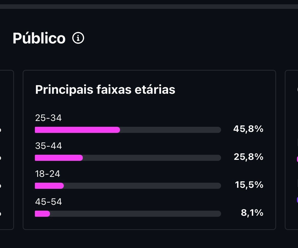Click the pink 35-44 progress bar
Viewport: 298px width, 248px height.
[59, 158]
